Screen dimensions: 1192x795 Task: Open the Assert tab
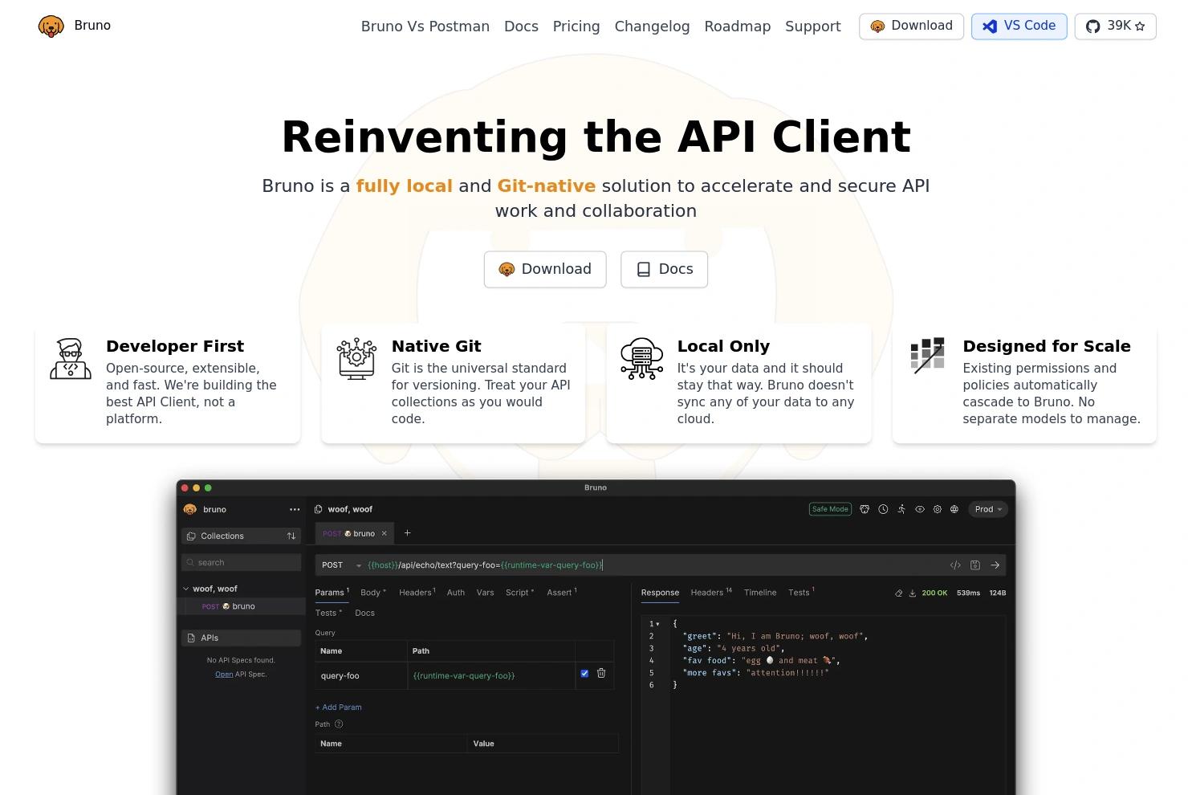pos(562,593)
